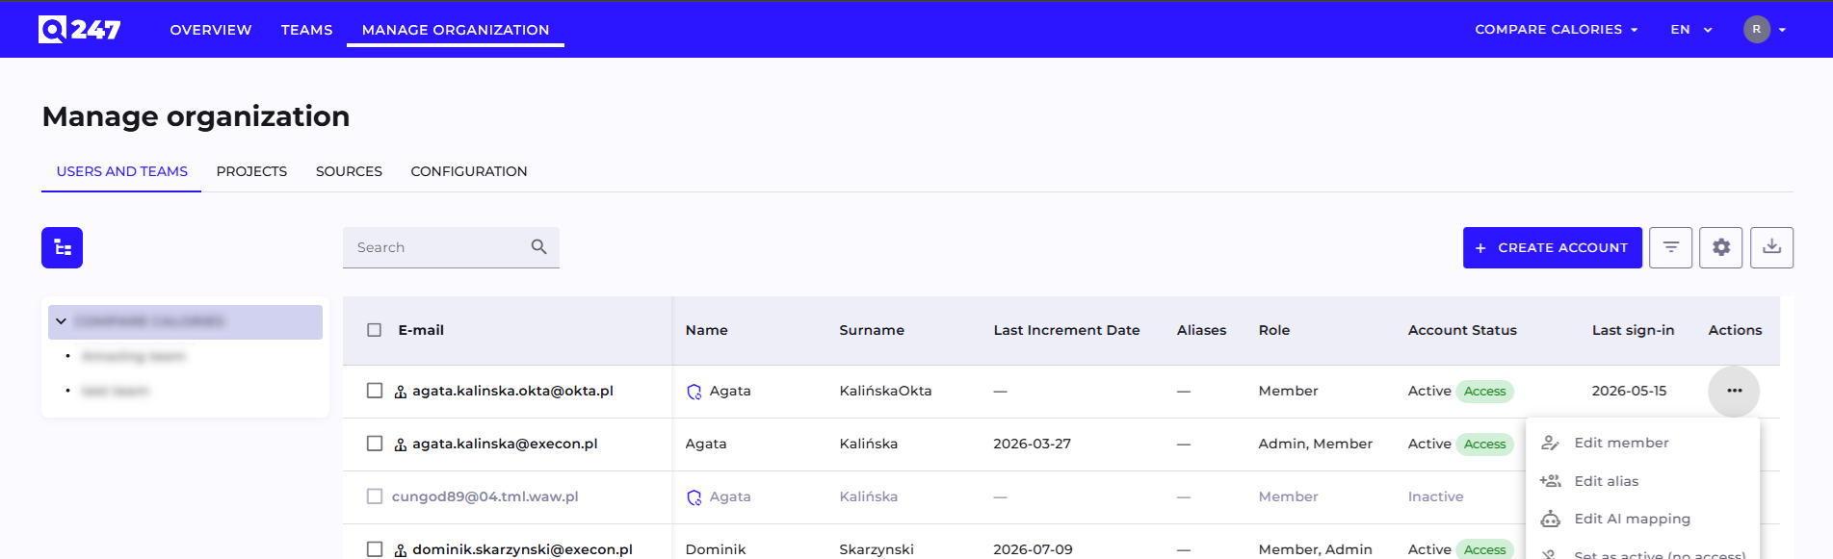The height and width of the screenshot is (559, 1833).
Task: Click the date 2026-03-27 cell
Action: pos(1032,444)
